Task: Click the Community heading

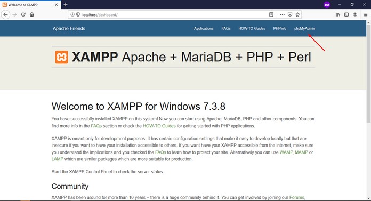Action: pyautogui.click(x=70, y=186)
